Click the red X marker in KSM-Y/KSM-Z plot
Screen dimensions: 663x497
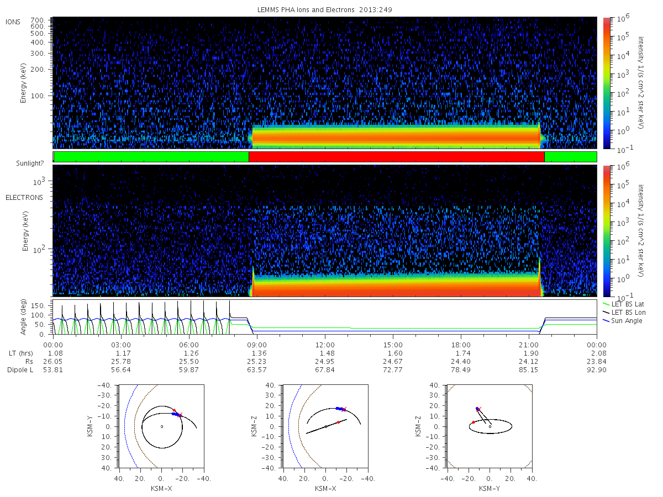coord(479,409)
